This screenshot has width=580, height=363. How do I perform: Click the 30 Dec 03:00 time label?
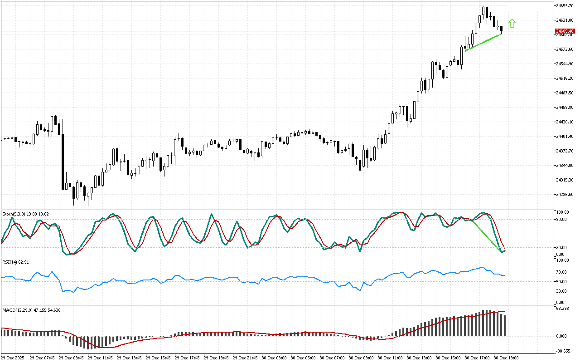pyautogui.click(x=275, y=358)
